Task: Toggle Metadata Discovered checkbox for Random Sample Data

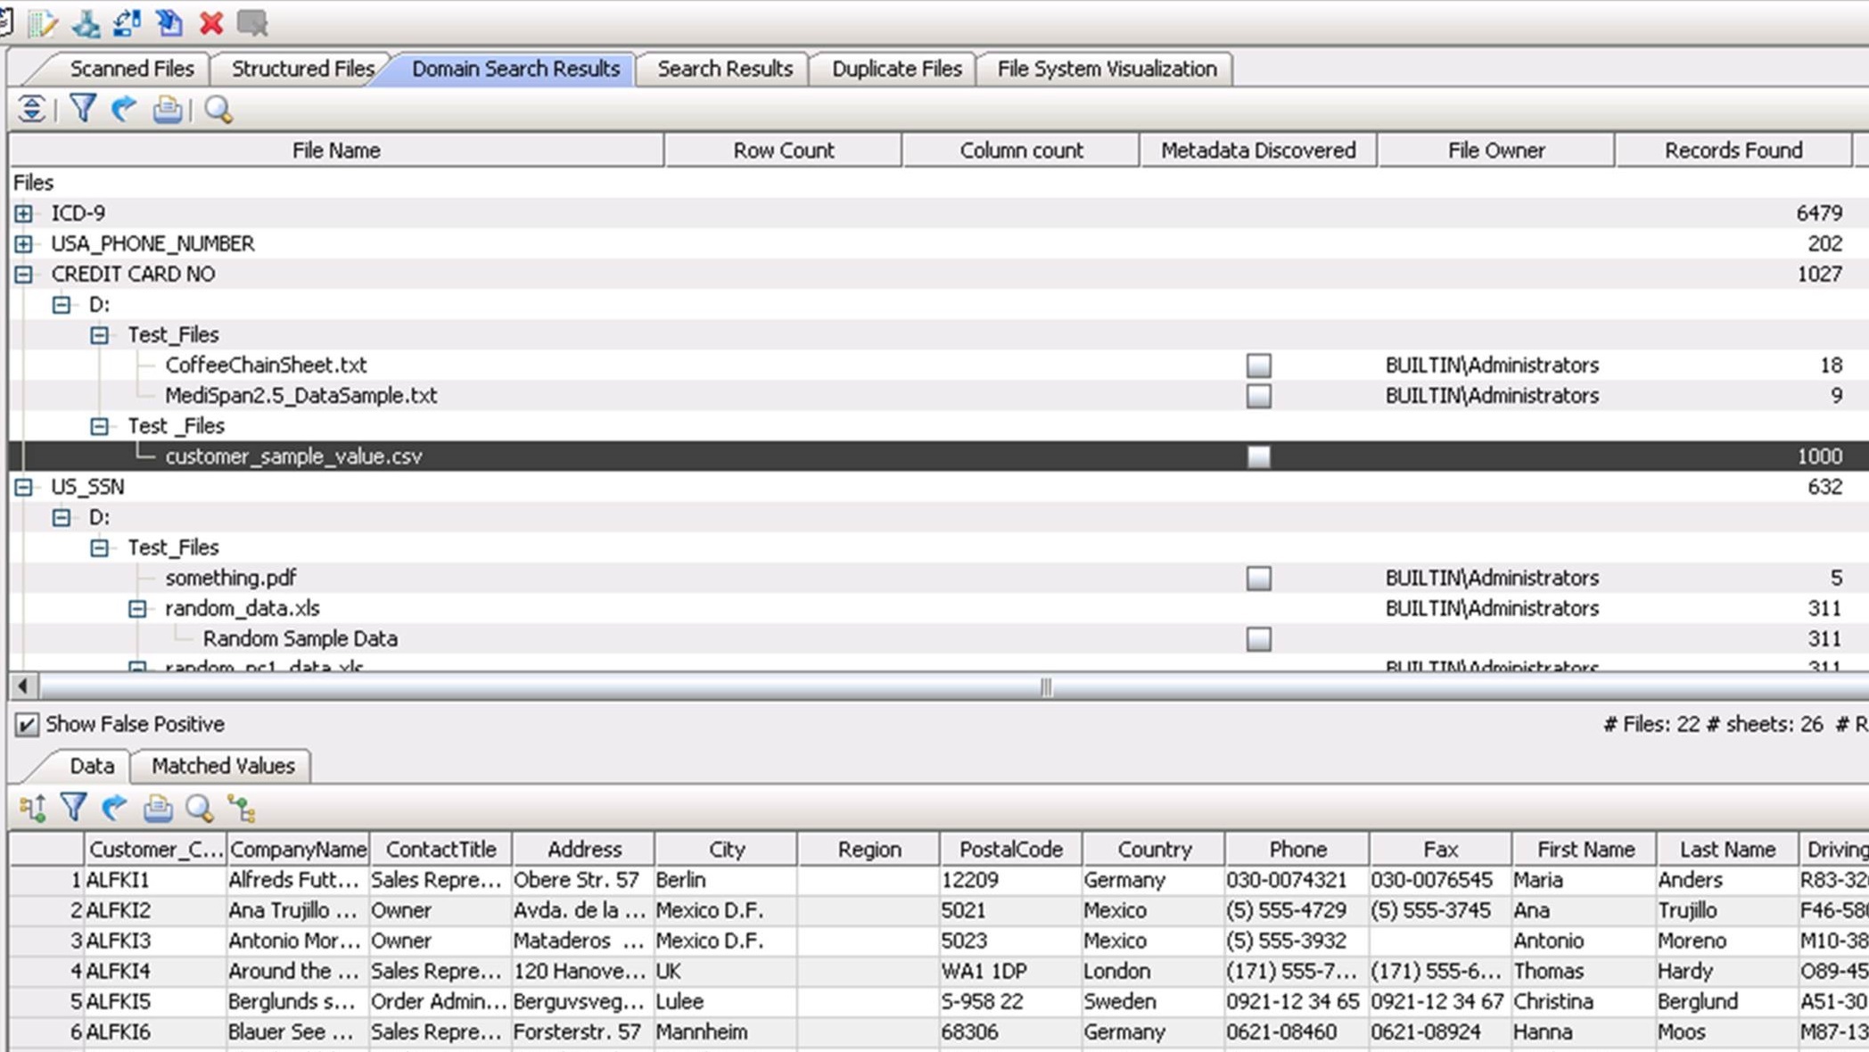Action: pyautogui.click(x=1258, y=639)
